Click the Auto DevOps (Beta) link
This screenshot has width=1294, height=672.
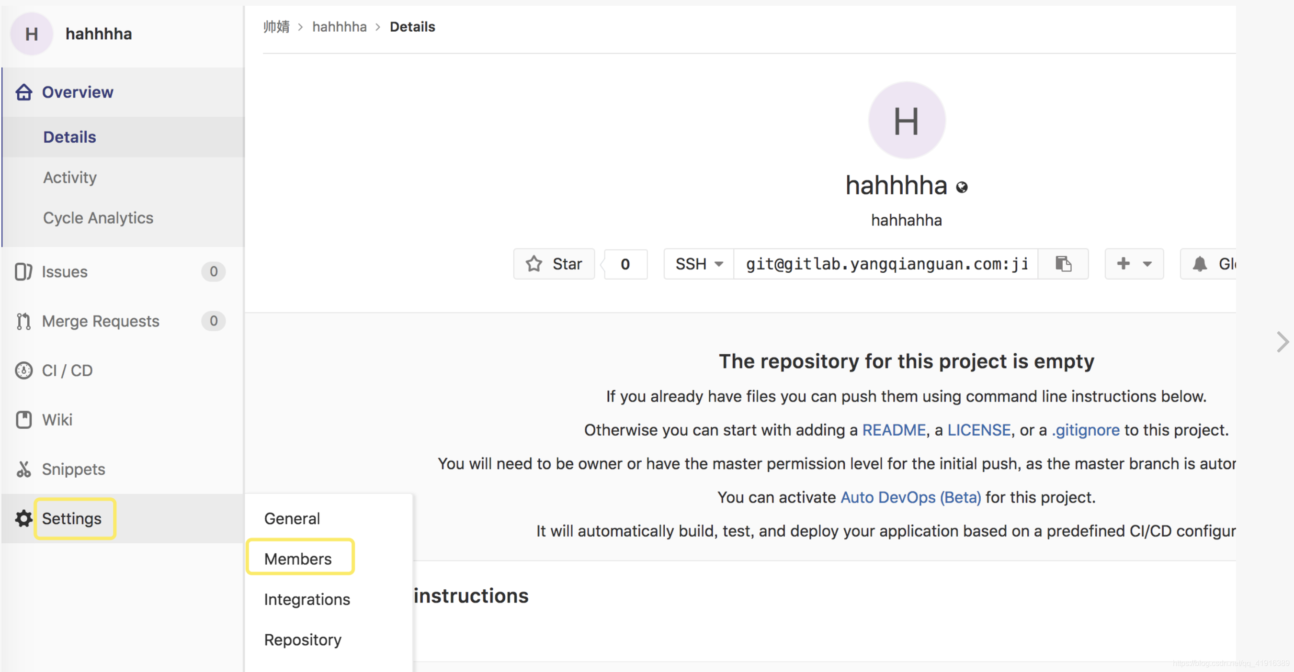(910, 497)
